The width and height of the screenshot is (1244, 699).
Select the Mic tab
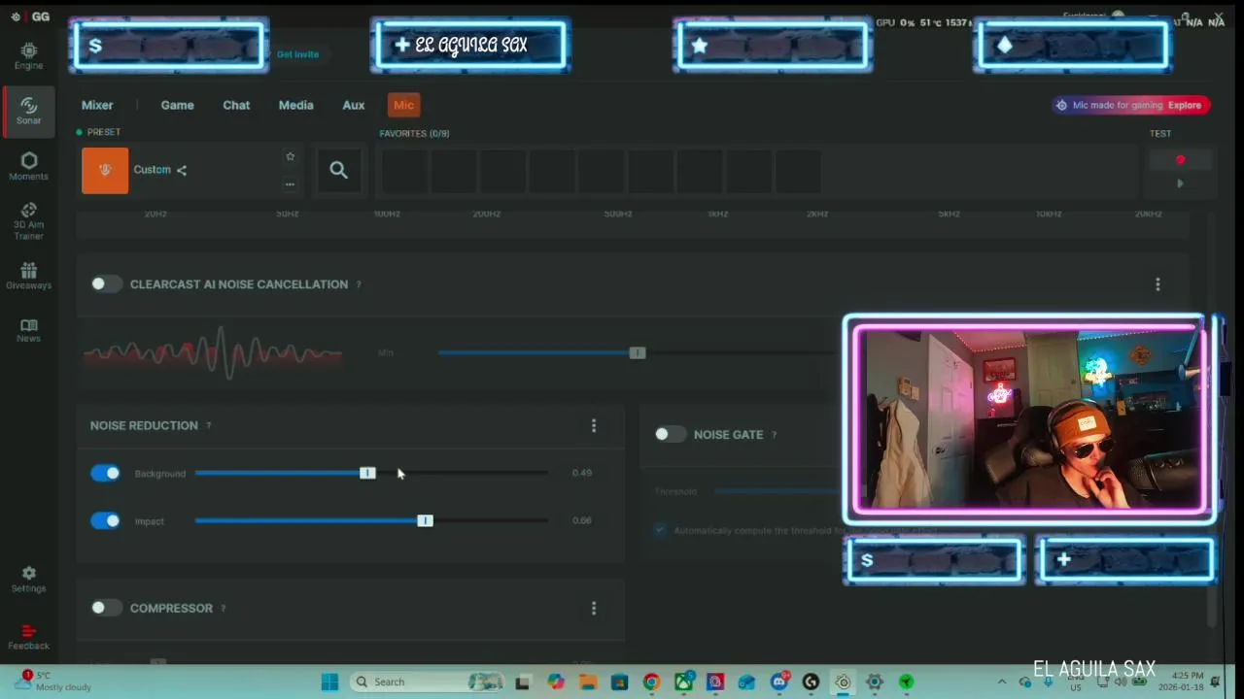point(403,105)
